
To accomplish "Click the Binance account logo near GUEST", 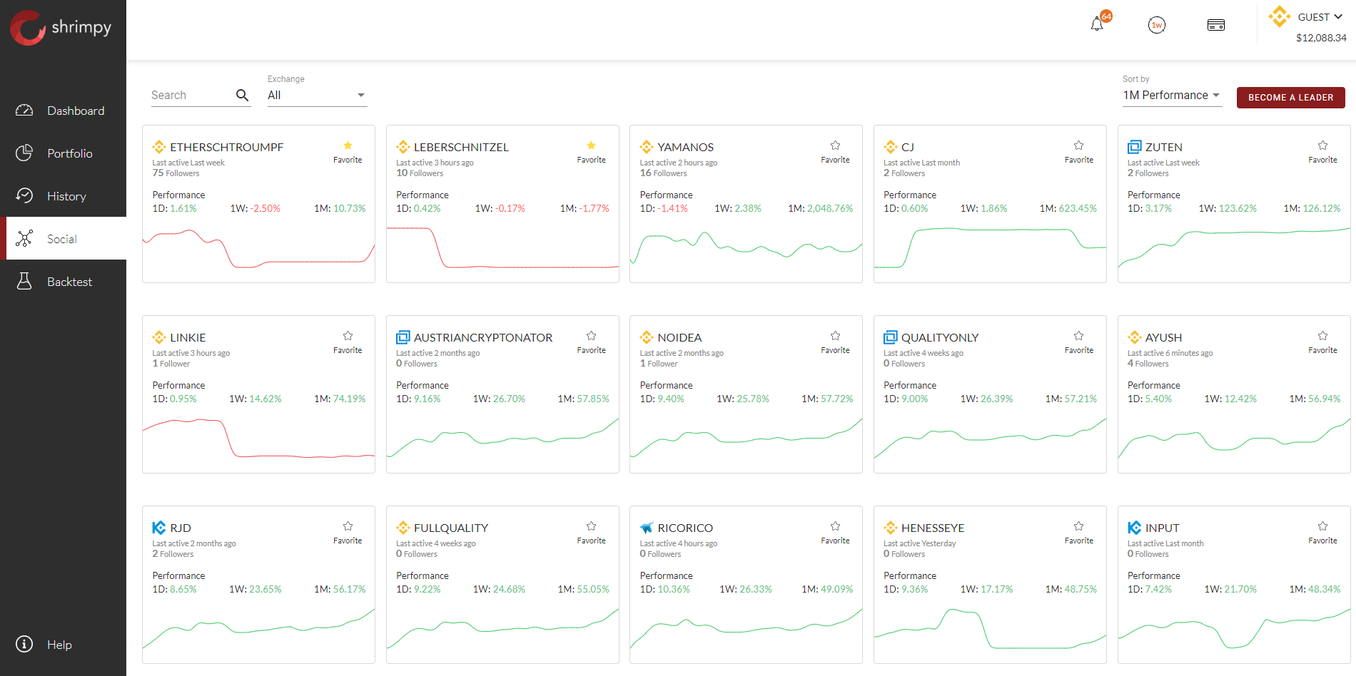I will [1279, 16].
